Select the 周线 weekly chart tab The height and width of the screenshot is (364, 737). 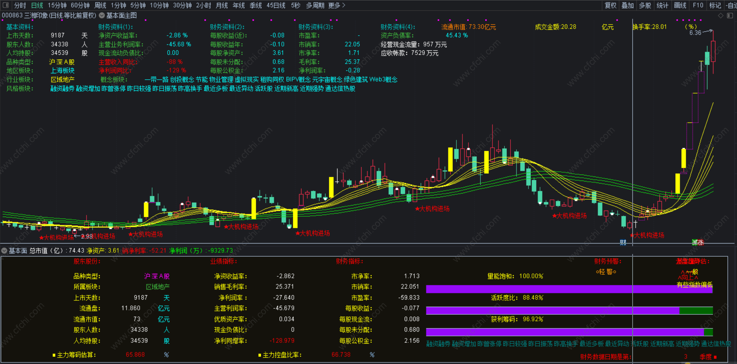100,5
